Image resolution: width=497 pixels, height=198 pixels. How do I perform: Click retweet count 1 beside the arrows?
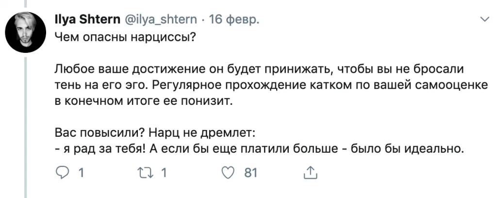(164, 173)
